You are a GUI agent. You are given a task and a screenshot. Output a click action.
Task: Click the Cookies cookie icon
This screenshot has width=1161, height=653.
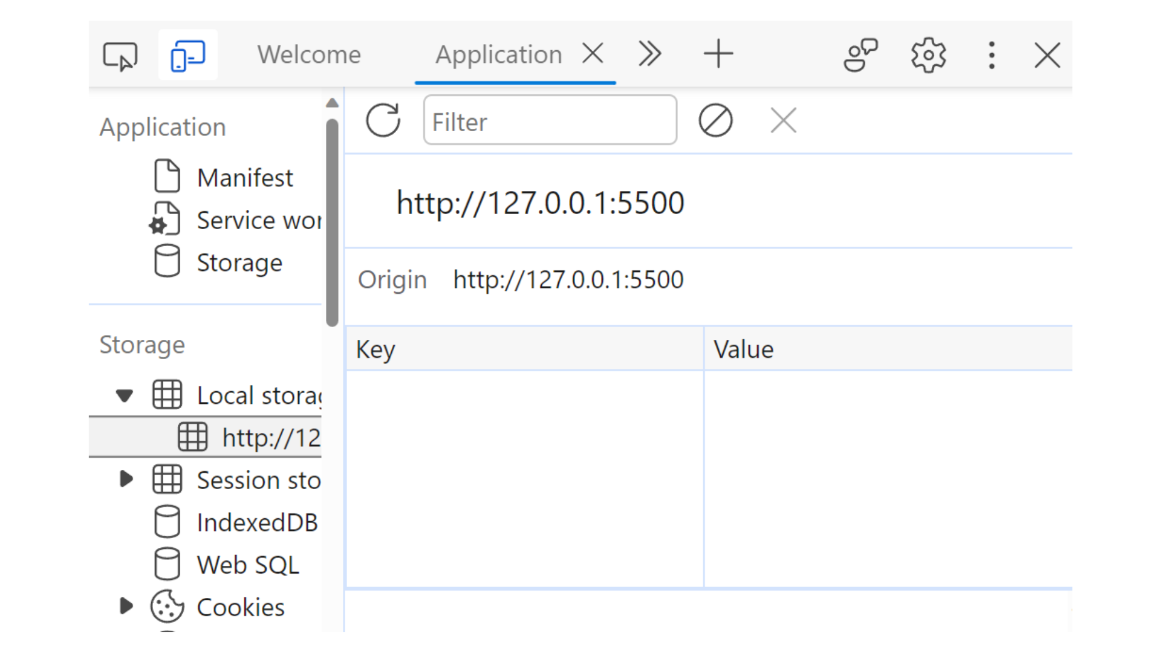(x=167, y=606)
